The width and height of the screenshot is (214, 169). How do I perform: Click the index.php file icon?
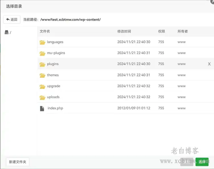(42, 108)
